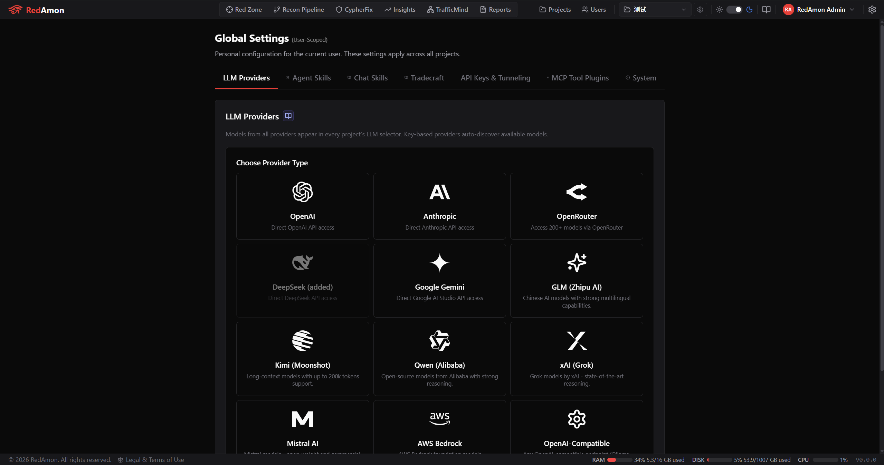Screen dimensions: 884x465
Task: Open the documentation book icon in header
Action: (766, 10)
